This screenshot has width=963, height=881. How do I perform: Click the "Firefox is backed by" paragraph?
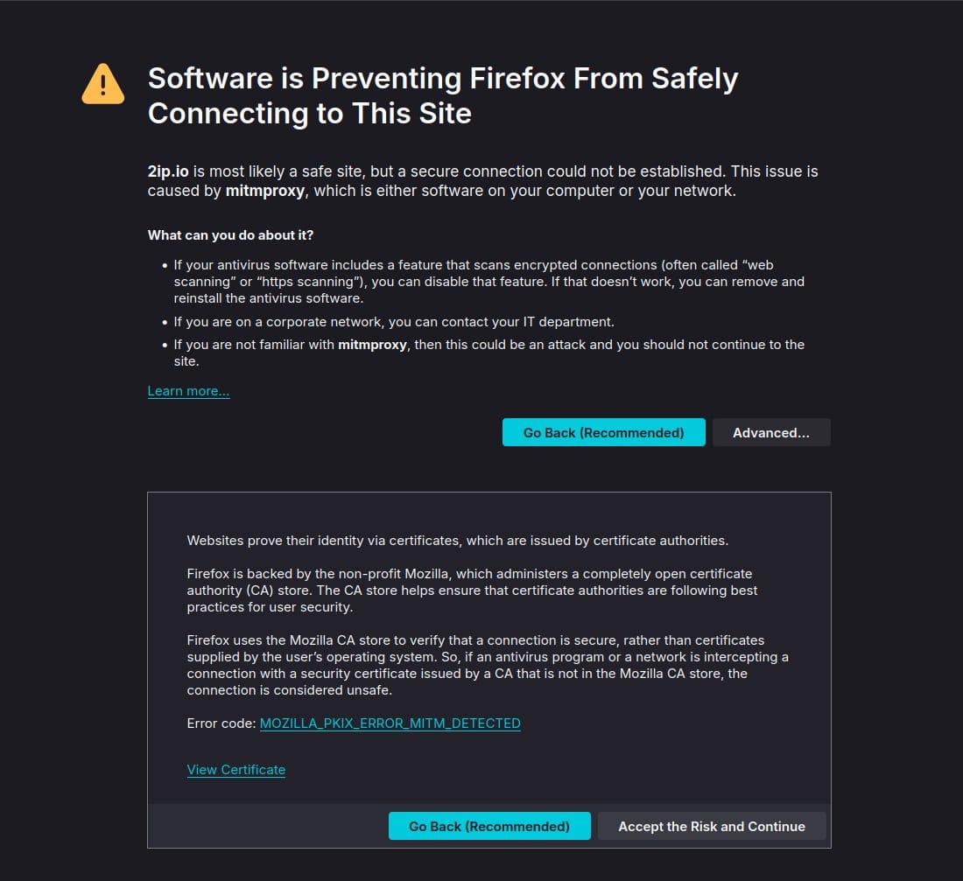(471, 591)
